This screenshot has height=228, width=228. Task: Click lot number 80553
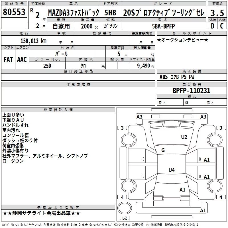tap(14, 12)
